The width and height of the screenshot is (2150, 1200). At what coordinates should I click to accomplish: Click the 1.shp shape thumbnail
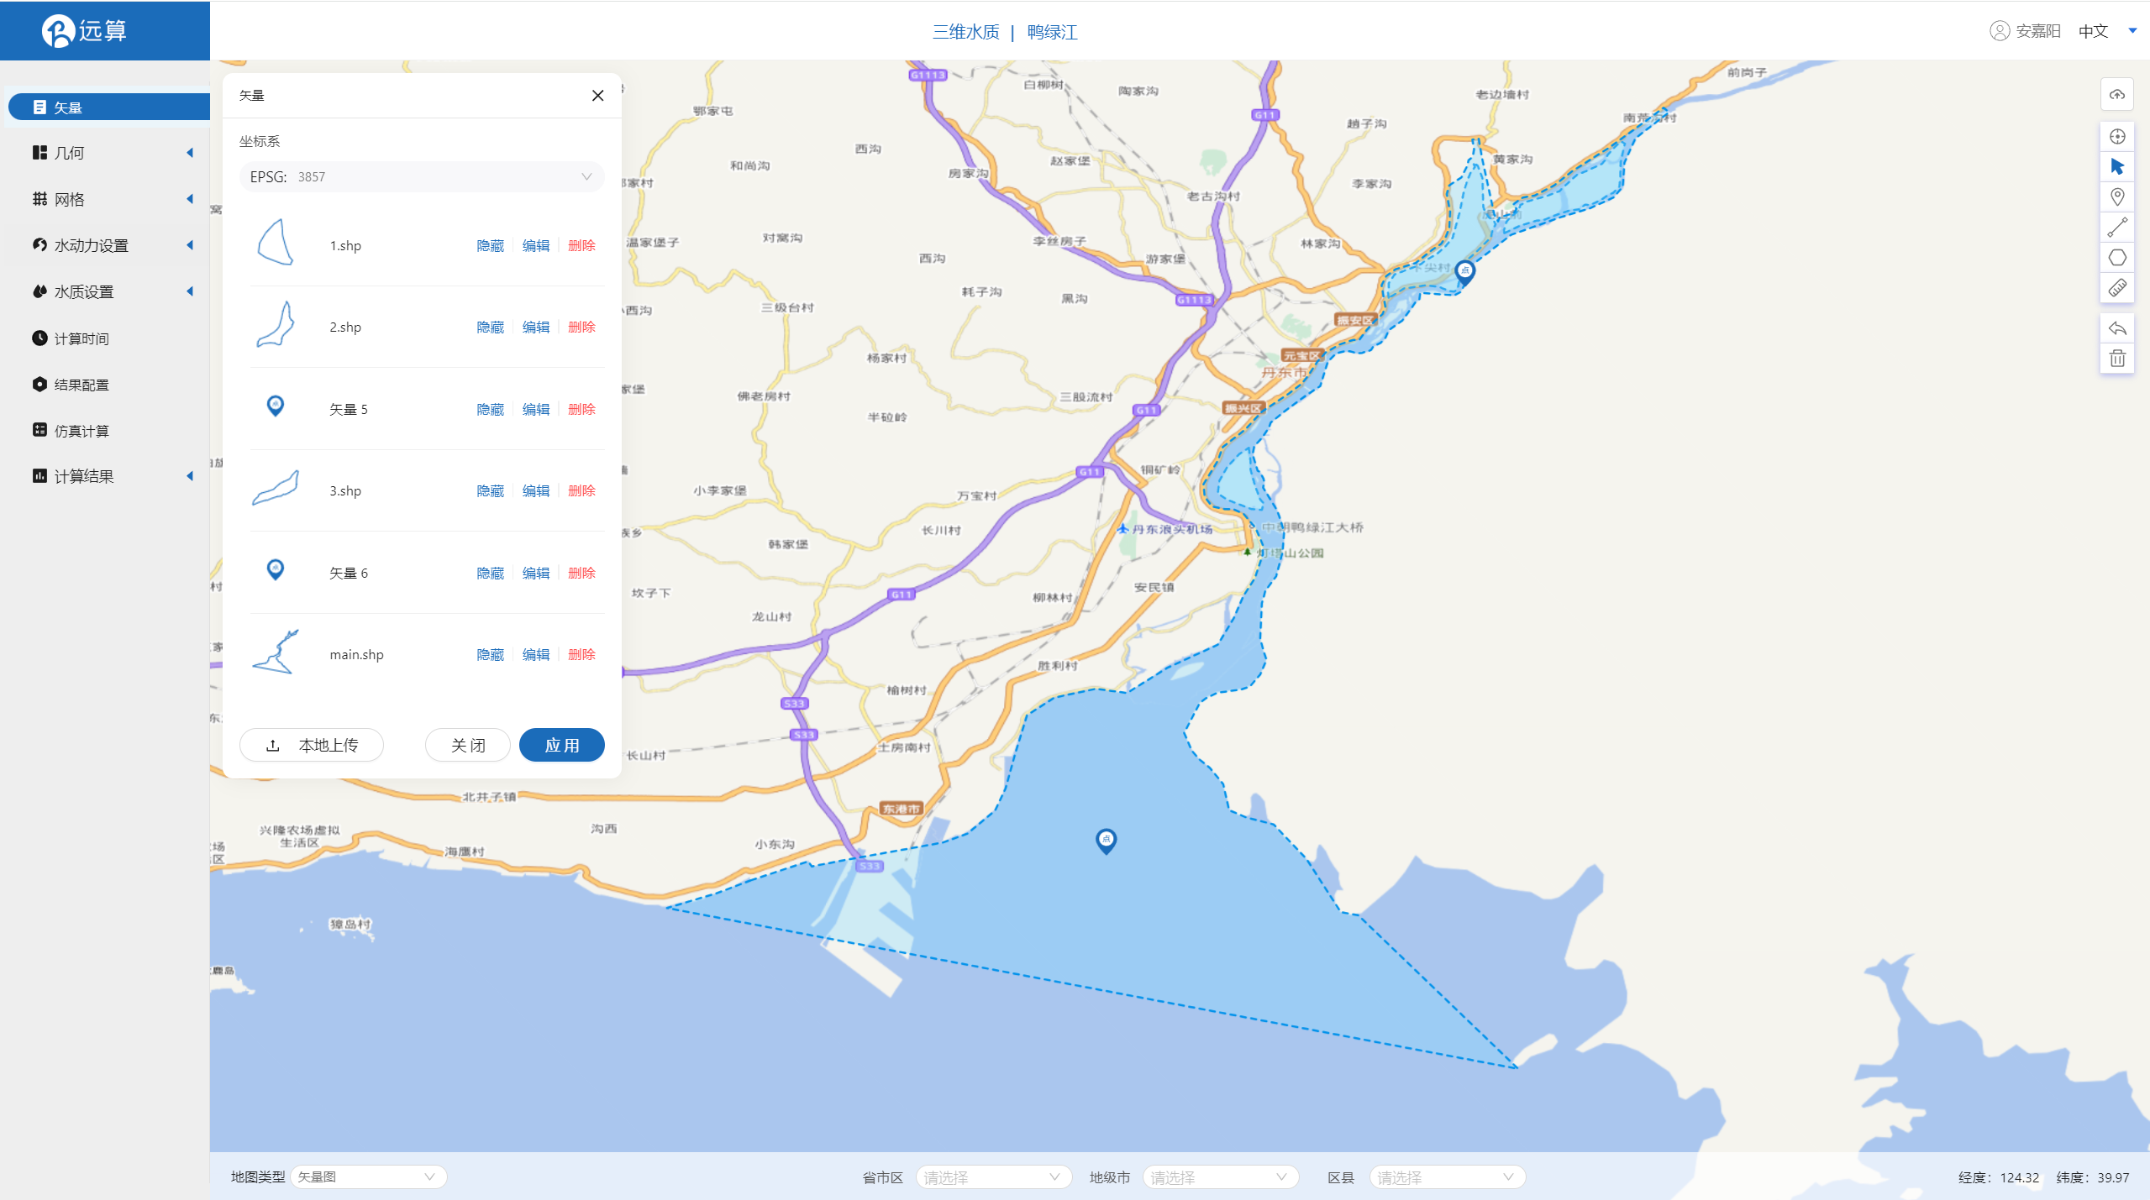coord(276,243)
